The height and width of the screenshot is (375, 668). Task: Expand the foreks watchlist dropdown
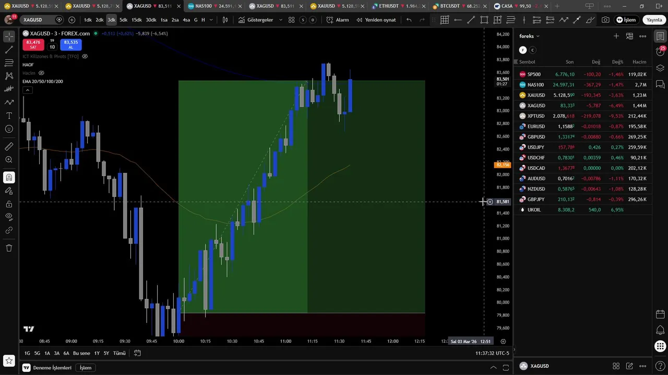pyautogui.click(x=529, y=36)
